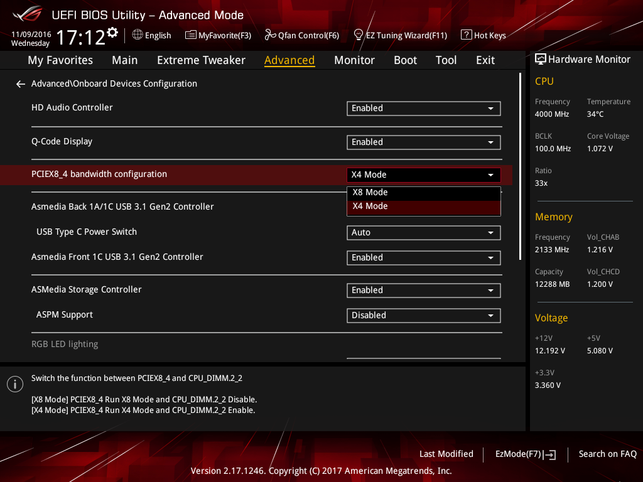
Task: Open HD Audio Controller dropdown
Action: pyautogui.click(x=424, y=108)
